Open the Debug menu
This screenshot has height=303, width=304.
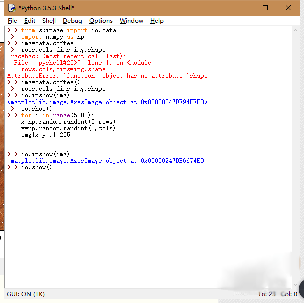72,21
